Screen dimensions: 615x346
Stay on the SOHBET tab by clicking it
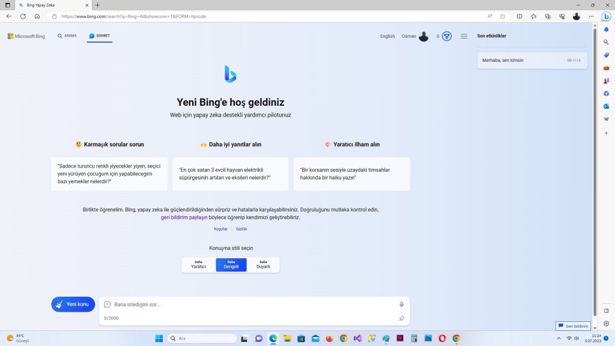pos(99,35)
